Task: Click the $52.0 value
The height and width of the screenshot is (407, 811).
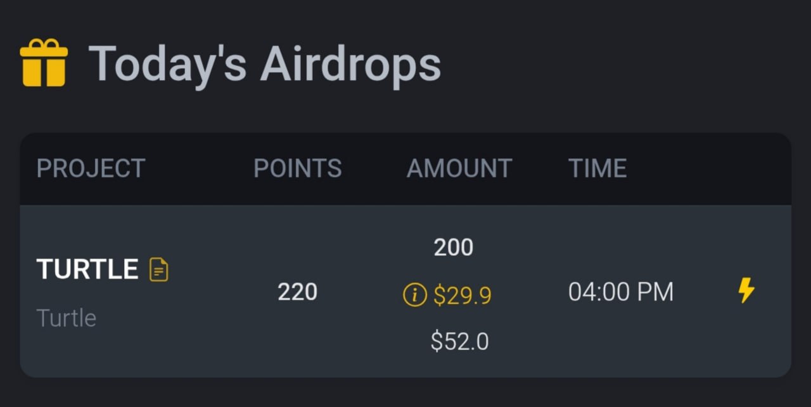Action: coord(459,342)
